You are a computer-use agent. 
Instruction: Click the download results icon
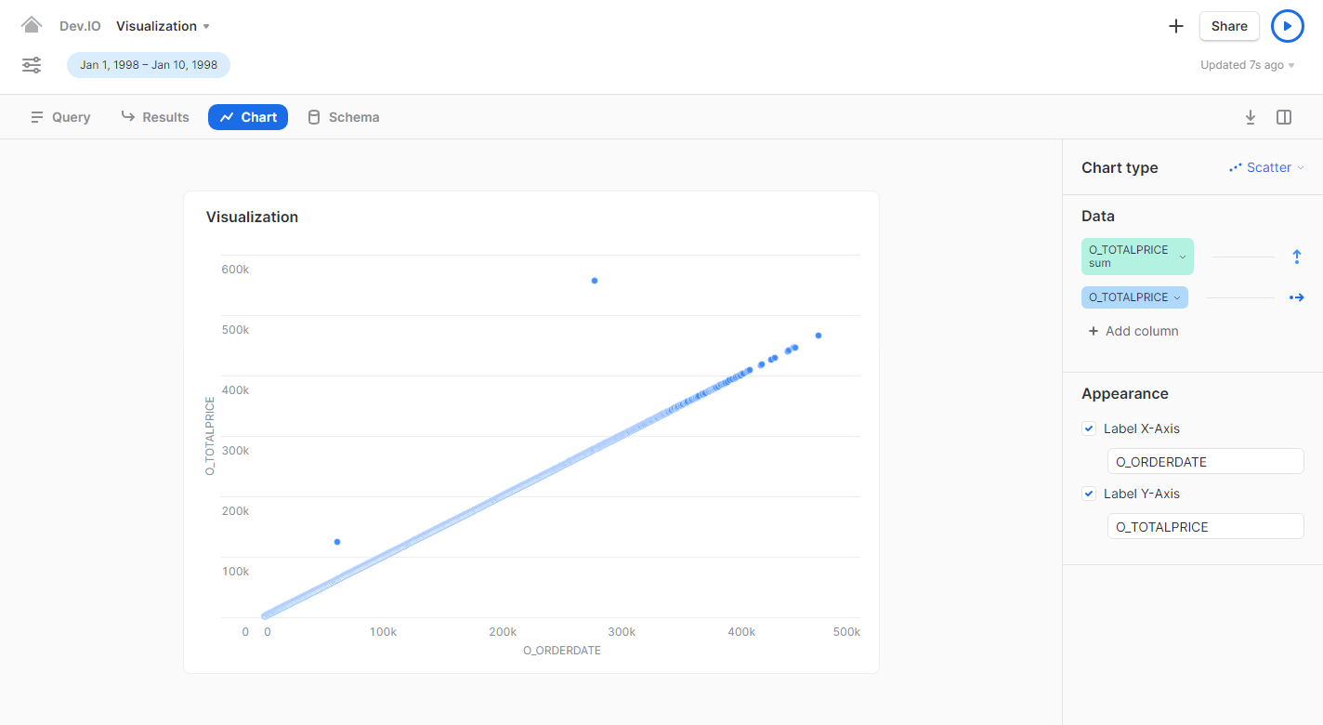coord(1250,117)
